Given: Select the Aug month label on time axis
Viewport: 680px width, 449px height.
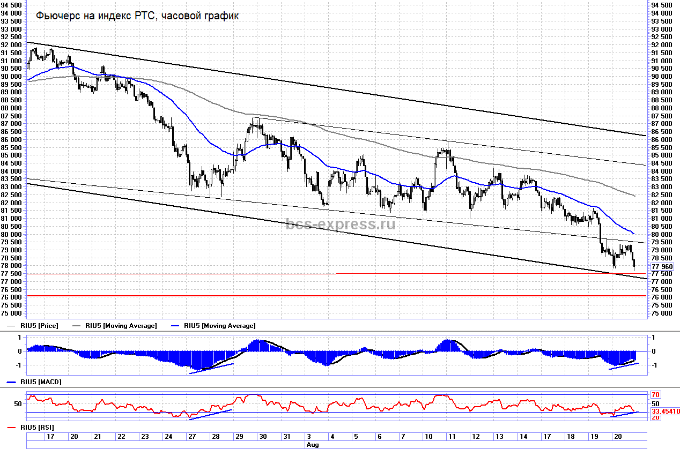Looking at the screenshot, I should (x=312, y=445).
